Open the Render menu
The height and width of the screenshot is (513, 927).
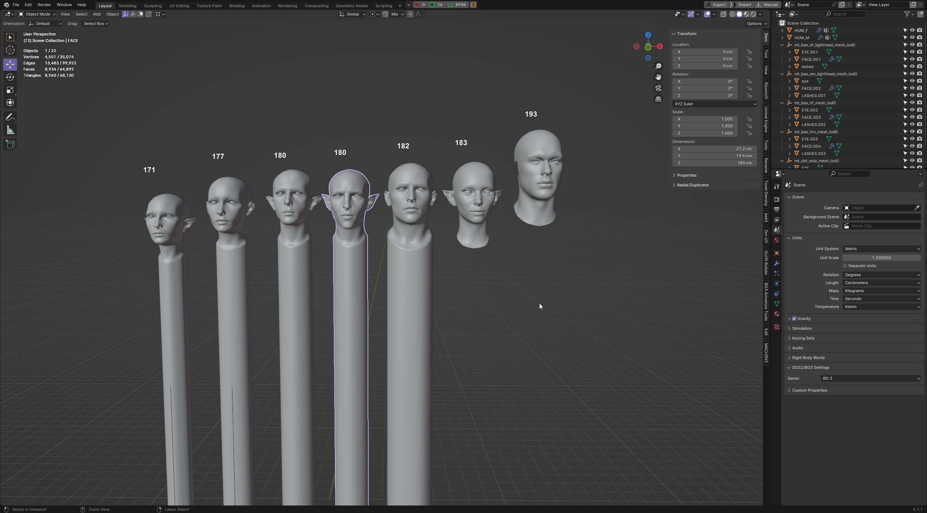[44, 5]
